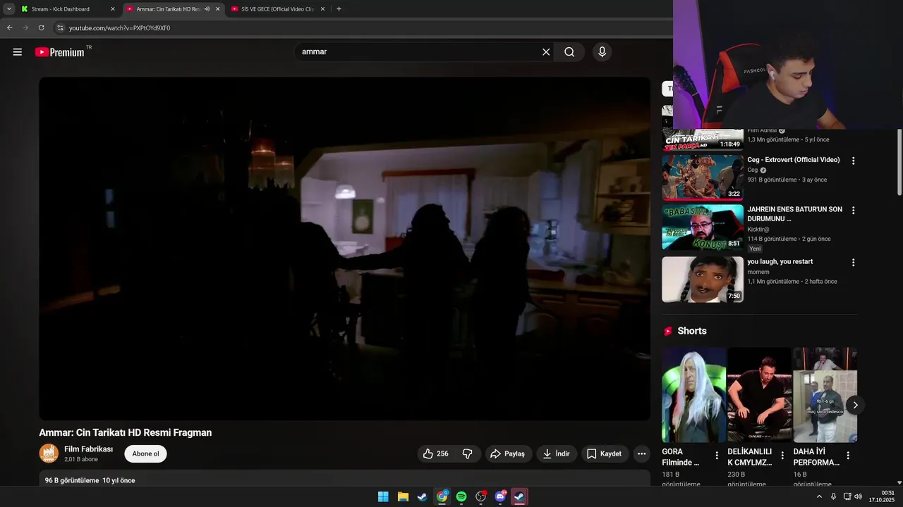Run the search with the magnifier button
Screen dimensions: 903x507
click(569, 52)
